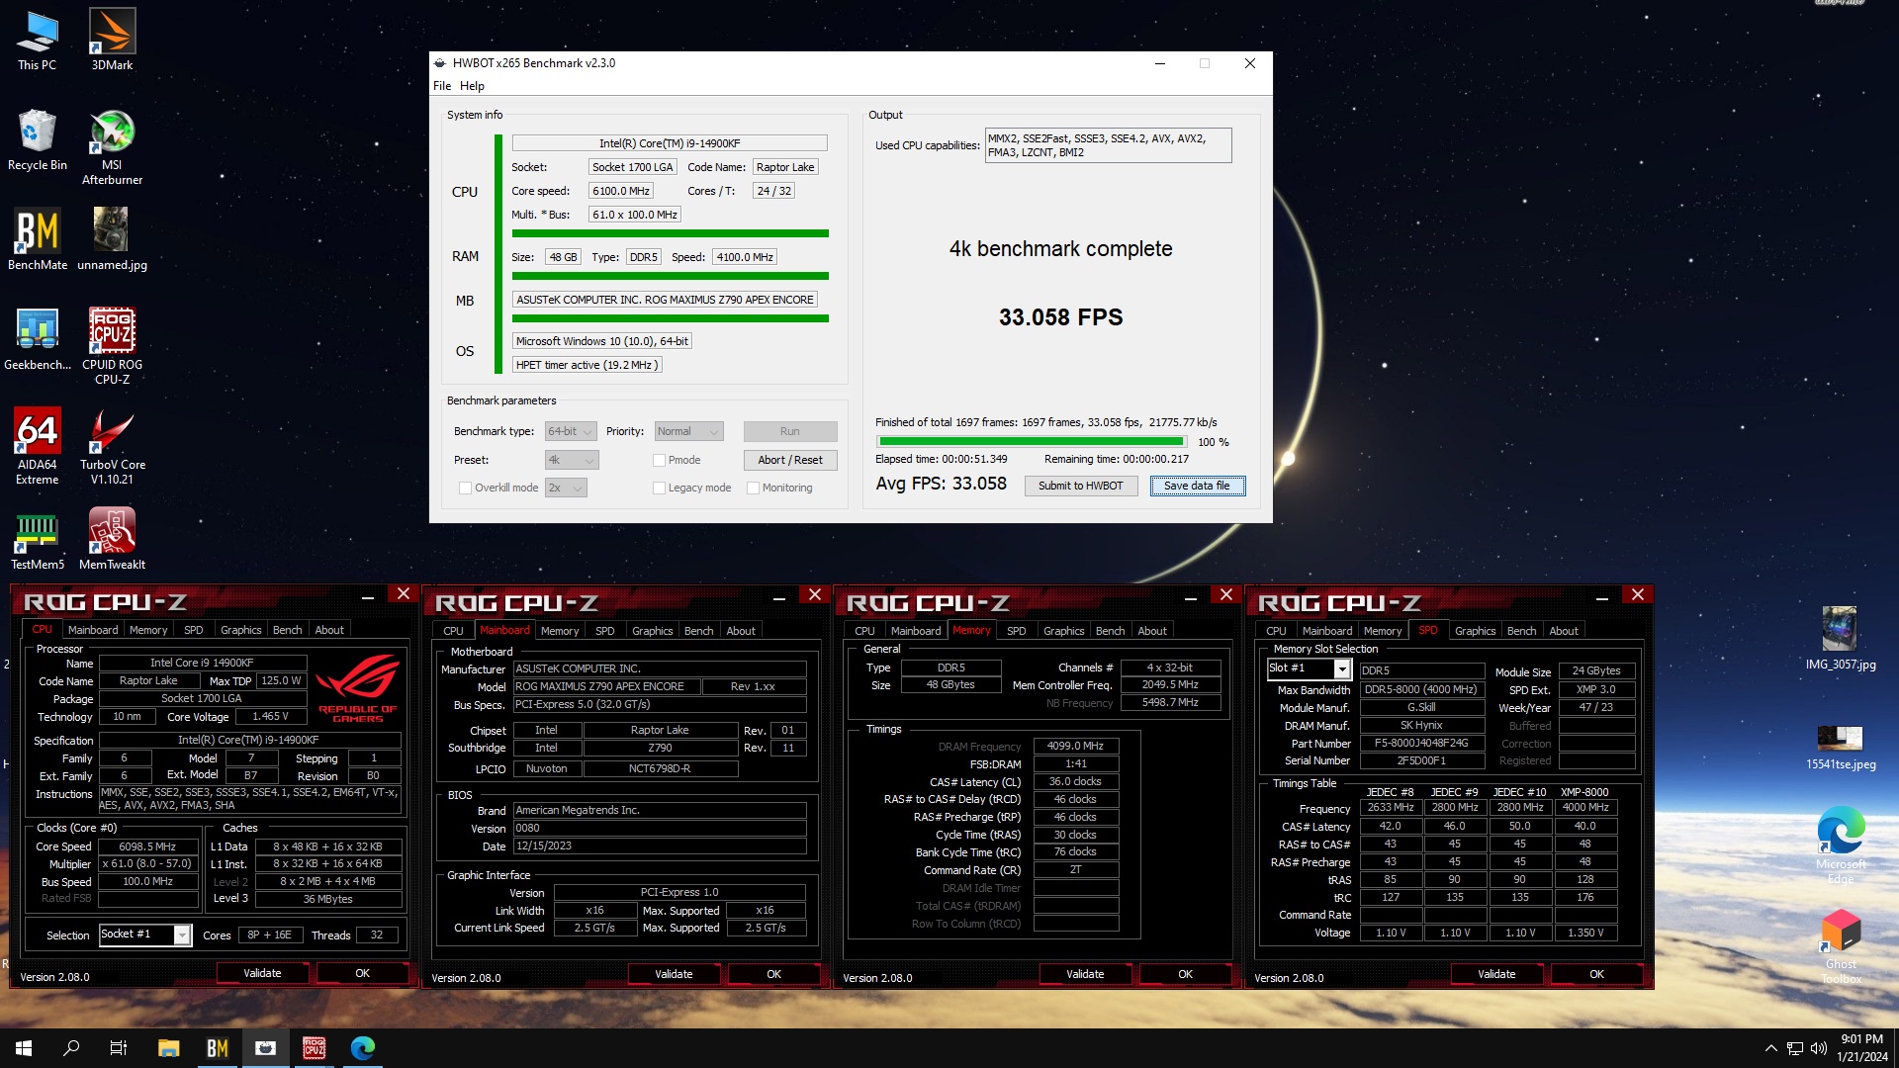Click the DRAM Frequency 4099.0 MHz field

1075,747
